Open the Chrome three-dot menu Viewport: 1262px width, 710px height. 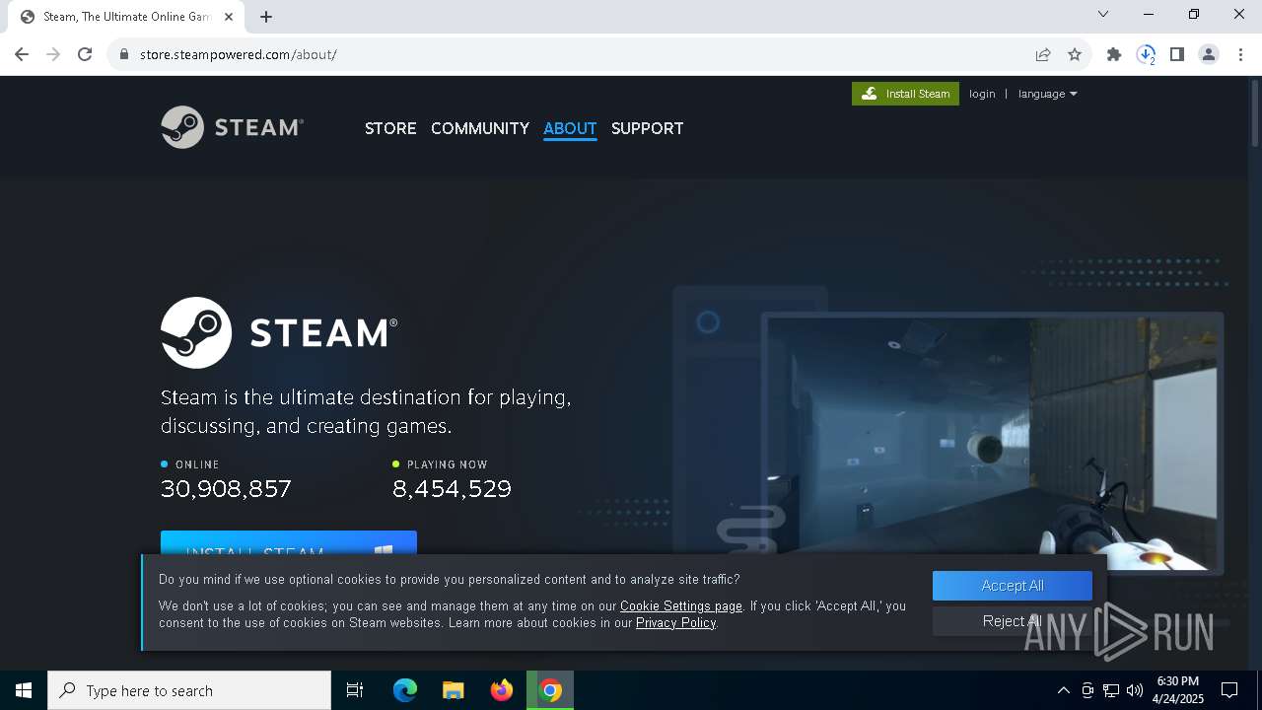point(1240,54)
